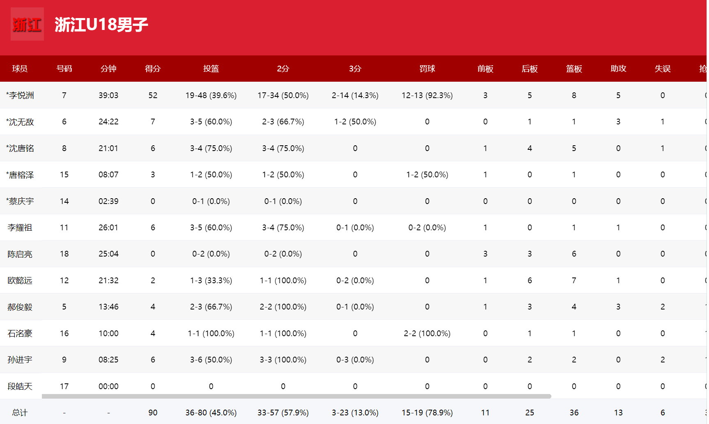Click the 罚球 column header
This screenshot has width=709, height=424.
427,69
